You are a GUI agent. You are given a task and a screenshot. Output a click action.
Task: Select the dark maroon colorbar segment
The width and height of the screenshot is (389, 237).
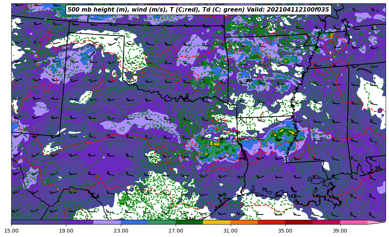pos(299,222)
